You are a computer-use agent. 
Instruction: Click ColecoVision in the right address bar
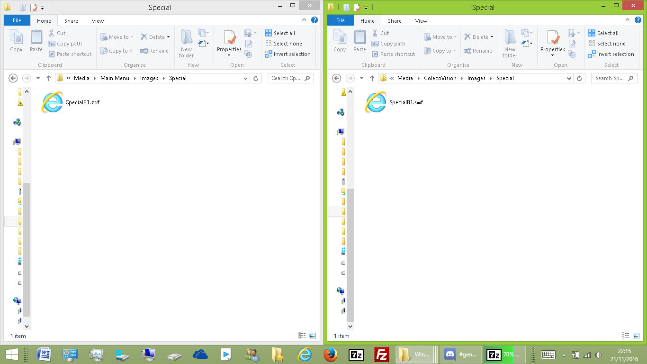pyautogui.click(x=440, y=78)
